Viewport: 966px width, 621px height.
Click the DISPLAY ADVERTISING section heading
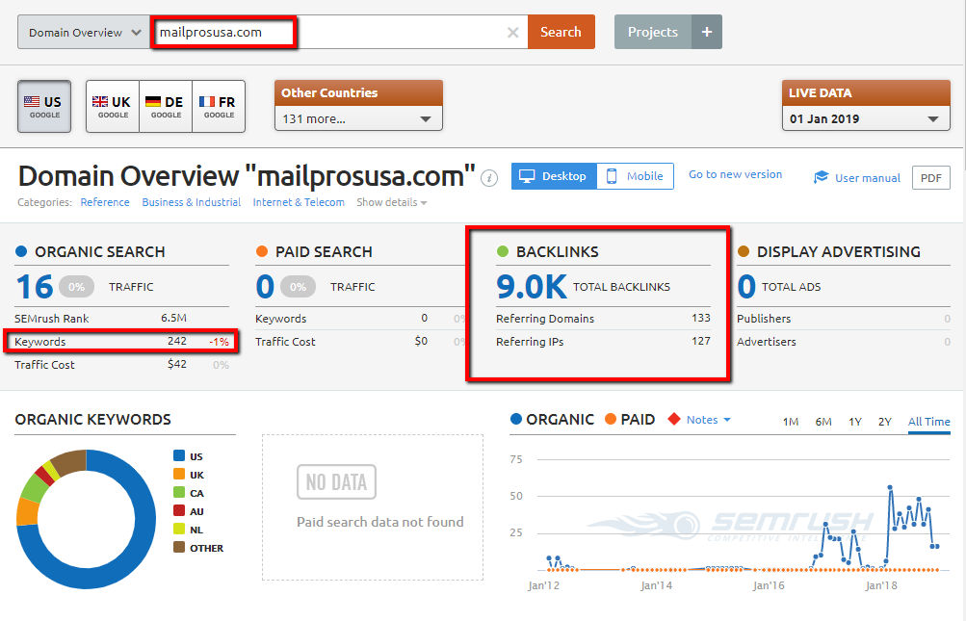[839, 252]
